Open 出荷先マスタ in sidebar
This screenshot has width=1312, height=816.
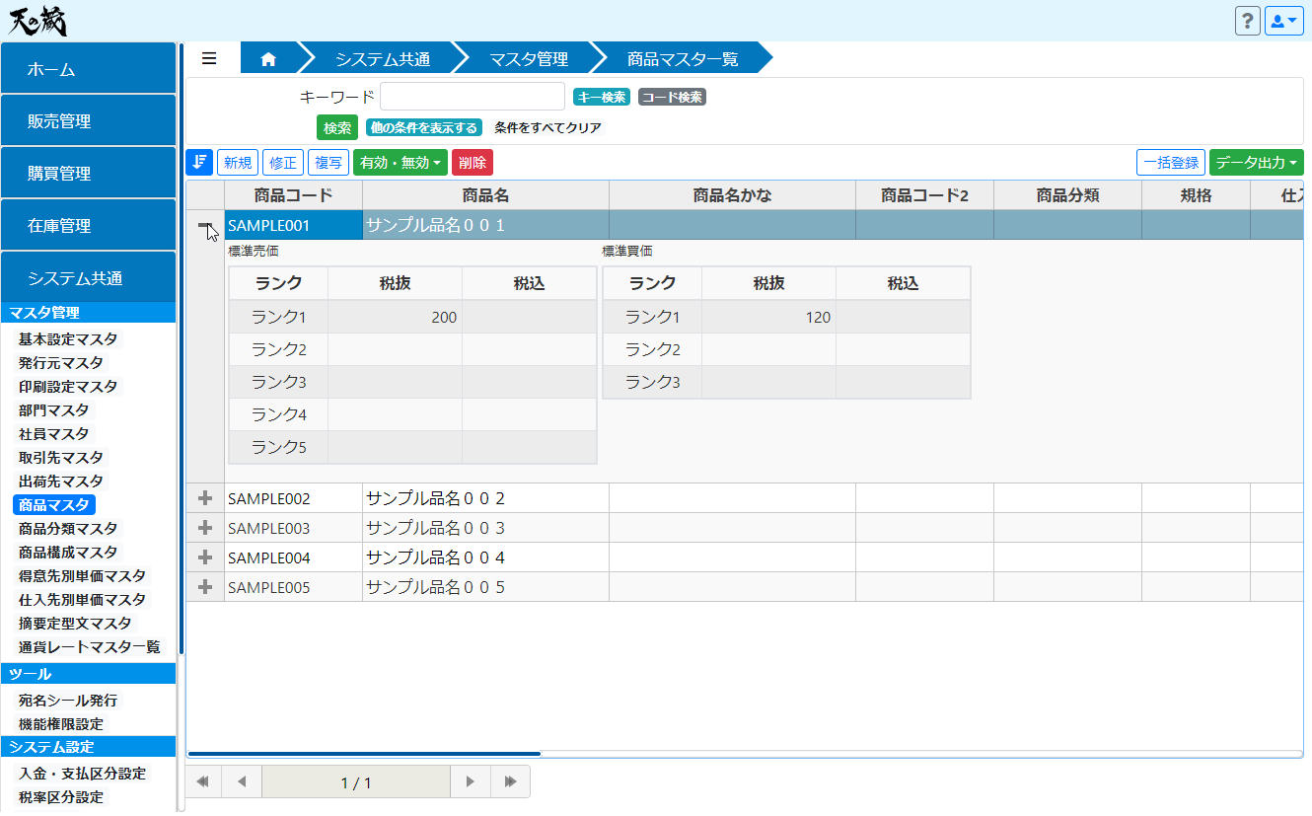tap(60, 481)
